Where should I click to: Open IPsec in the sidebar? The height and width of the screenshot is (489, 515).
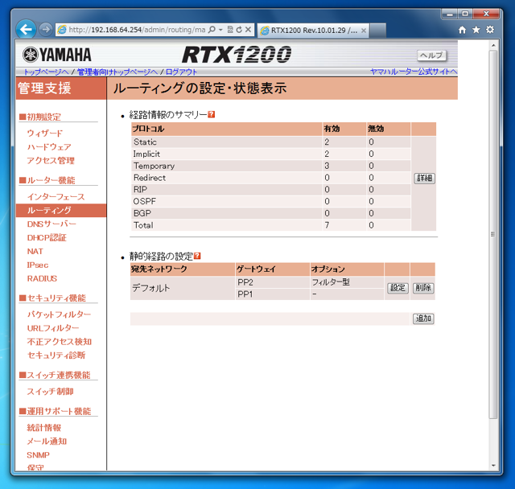38,265
